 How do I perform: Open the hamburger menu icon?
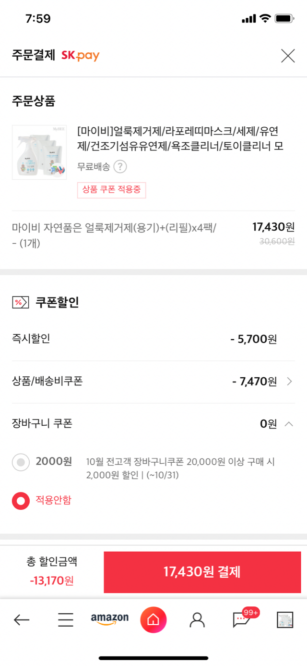pyautogui.click(x=66, y=620)
